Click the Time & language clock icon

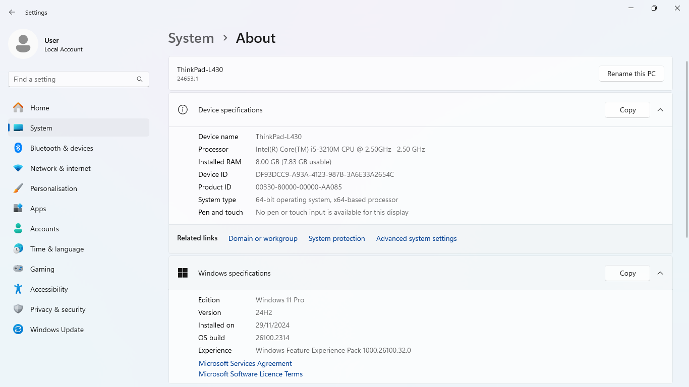click(x=18, y=249)
